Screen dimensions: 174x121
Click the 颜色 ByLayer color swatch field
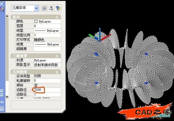click(x=47, y=21)
